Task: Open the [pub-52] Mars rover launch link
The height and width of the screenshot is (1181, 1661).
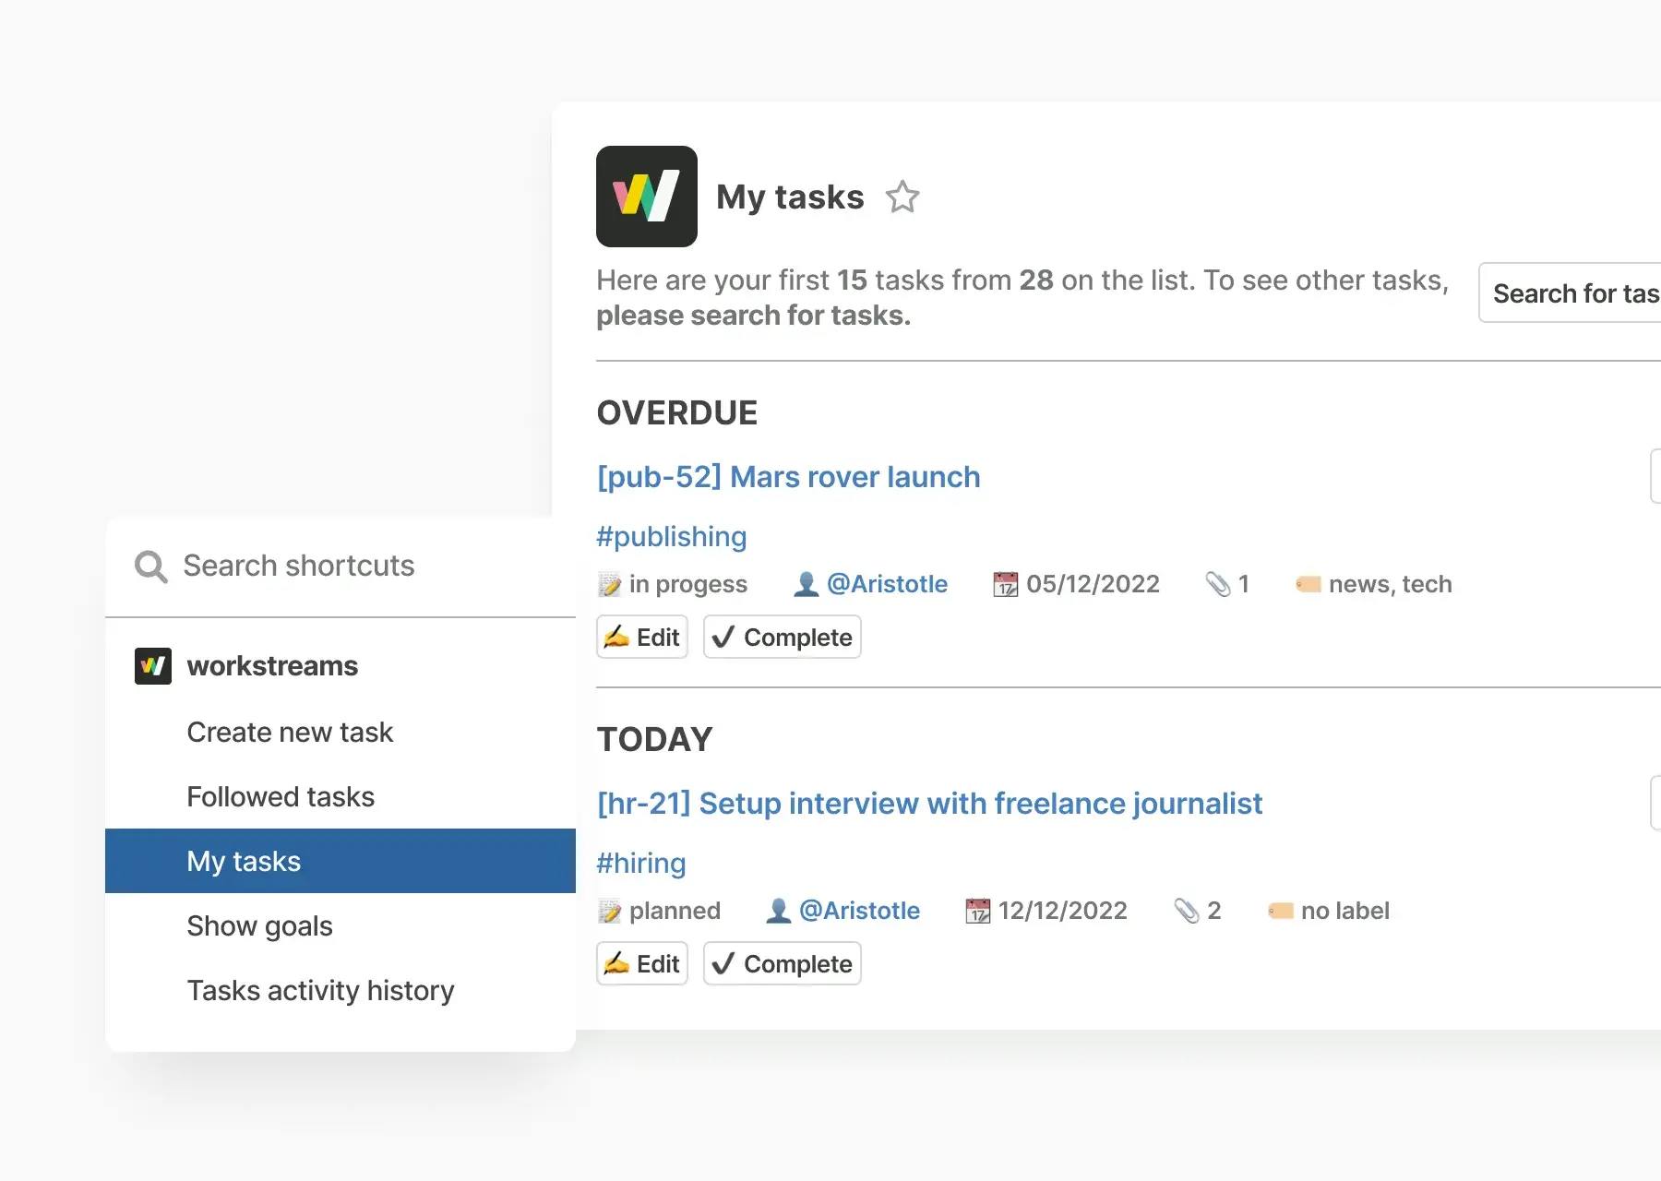Action: coord(788,477)
